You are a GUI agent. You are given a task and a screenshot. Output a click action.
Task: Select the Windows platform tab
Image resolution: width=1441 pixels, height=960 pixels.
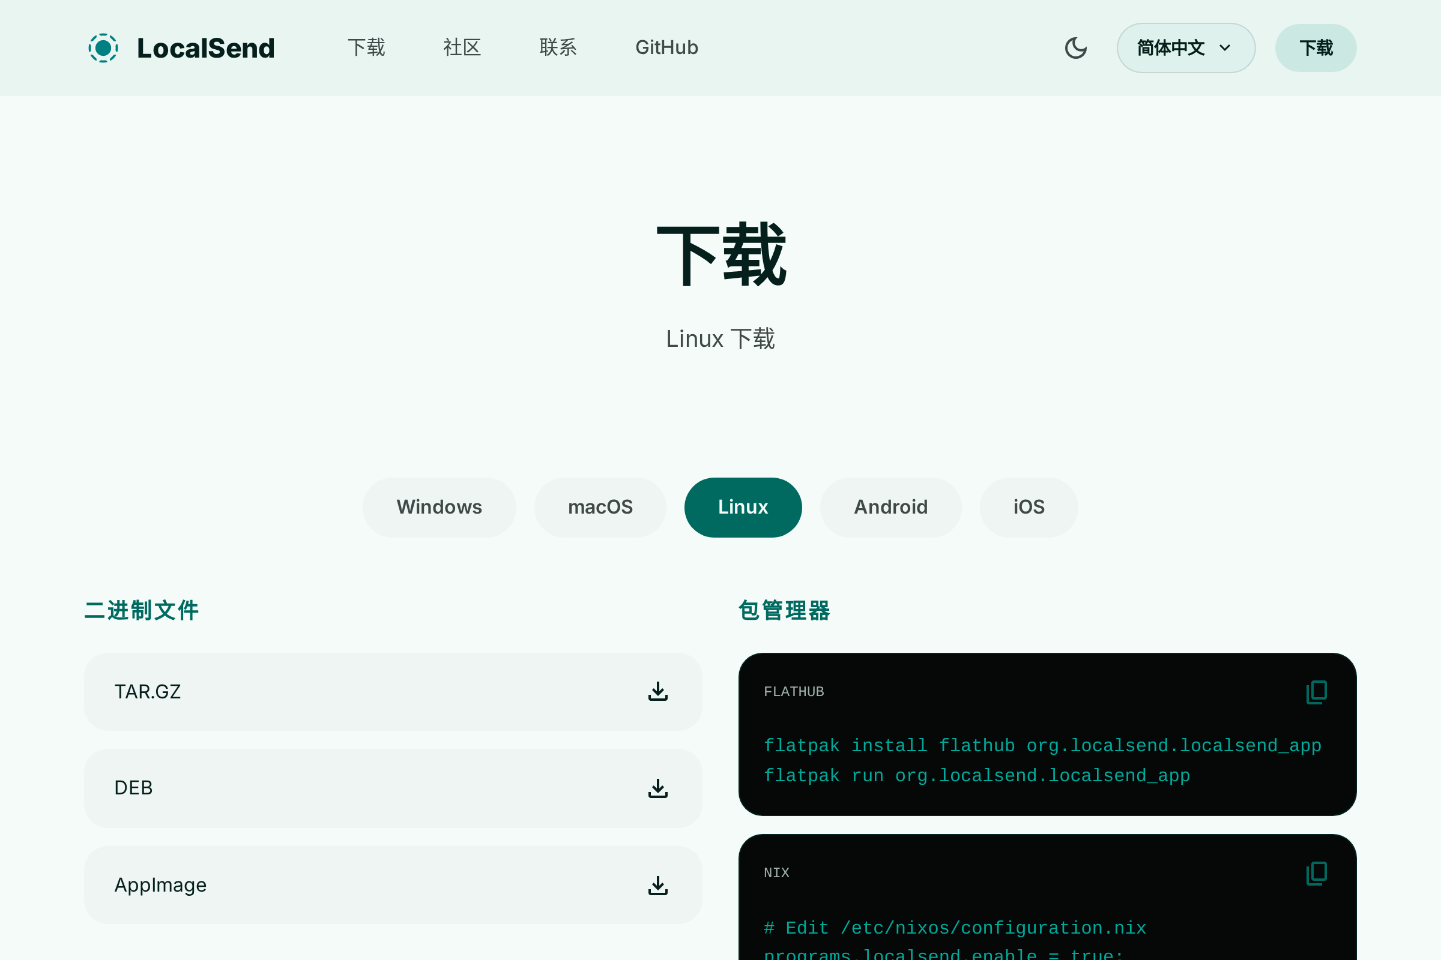439,507
